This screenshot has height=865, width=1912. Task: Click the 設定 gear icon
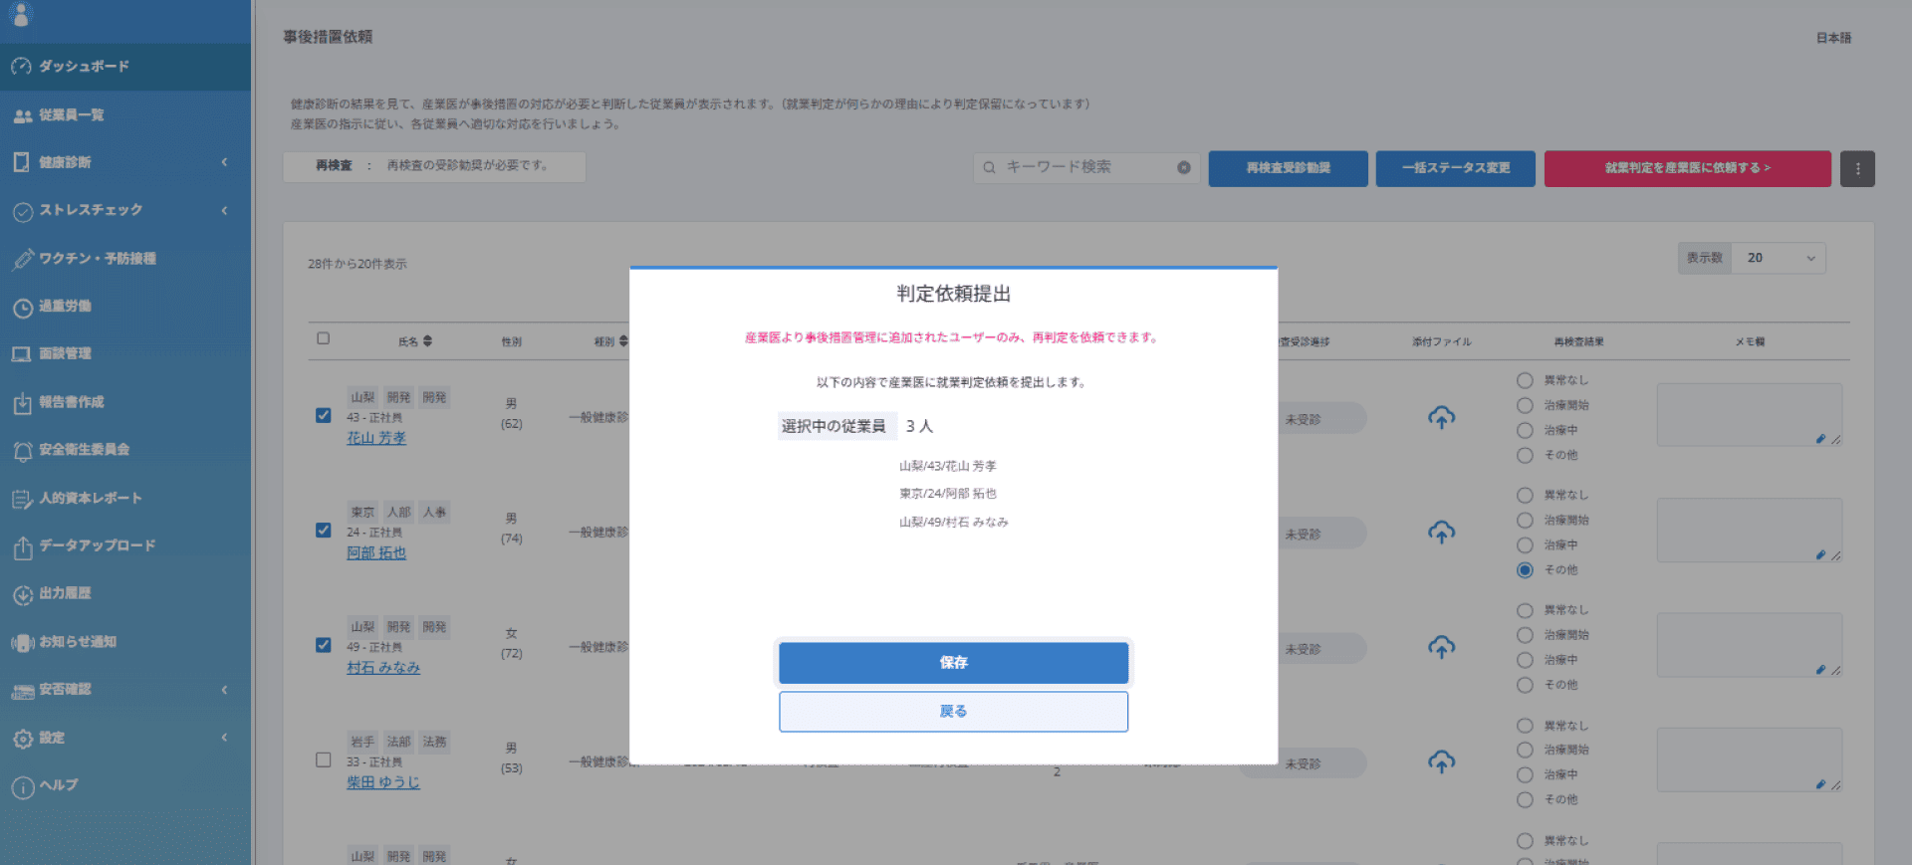click(22, 739)
